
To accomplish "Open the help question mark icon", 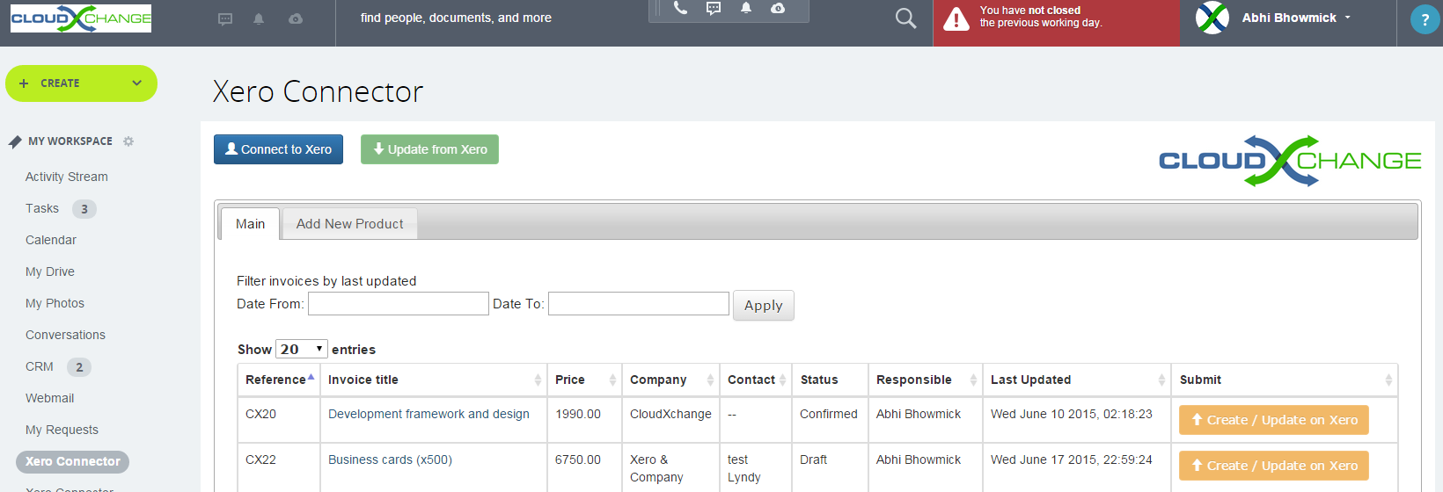I will [x=1425, y=19].
